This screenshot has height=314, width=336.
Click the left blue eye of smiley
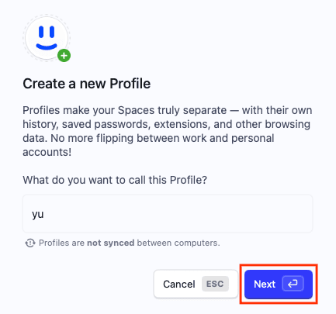click(x=41, y=32)
